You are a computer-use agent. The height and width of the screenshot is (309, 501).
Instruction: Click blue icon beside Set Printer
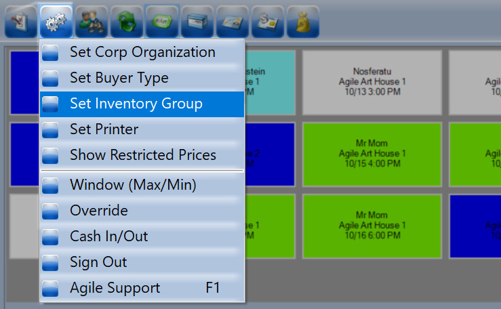(50, 130)
